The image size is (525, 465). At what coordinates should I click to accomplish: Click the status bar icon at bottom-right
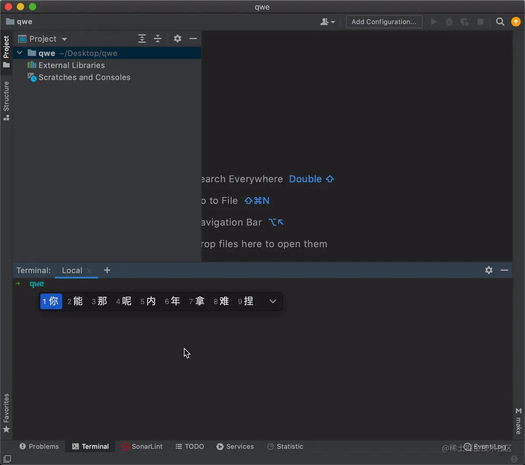click(x=514, y=459)
